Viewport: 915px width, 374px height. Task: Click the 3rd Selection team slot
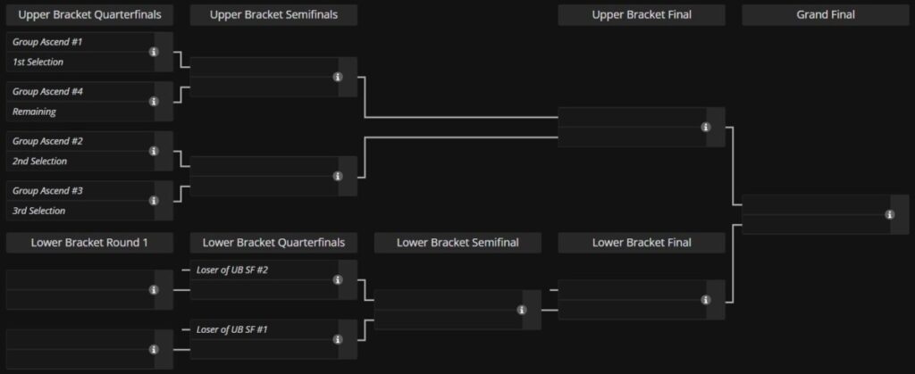coord(80,211)
